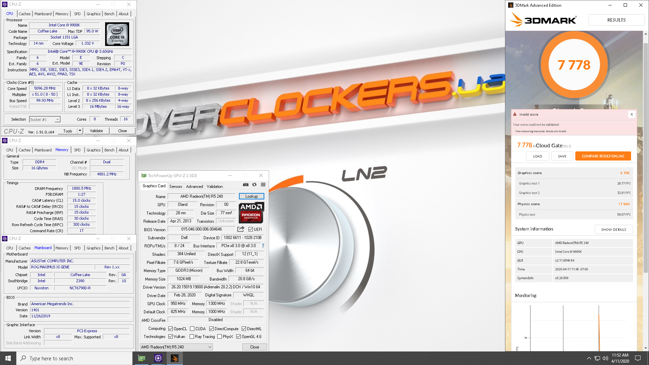Screen dimensions: 649x365
Task: Click the Physics score value 17 660
Action: (624, 204)
